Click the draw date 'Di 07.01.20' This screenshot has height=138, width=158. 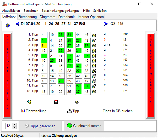point(31,24)
